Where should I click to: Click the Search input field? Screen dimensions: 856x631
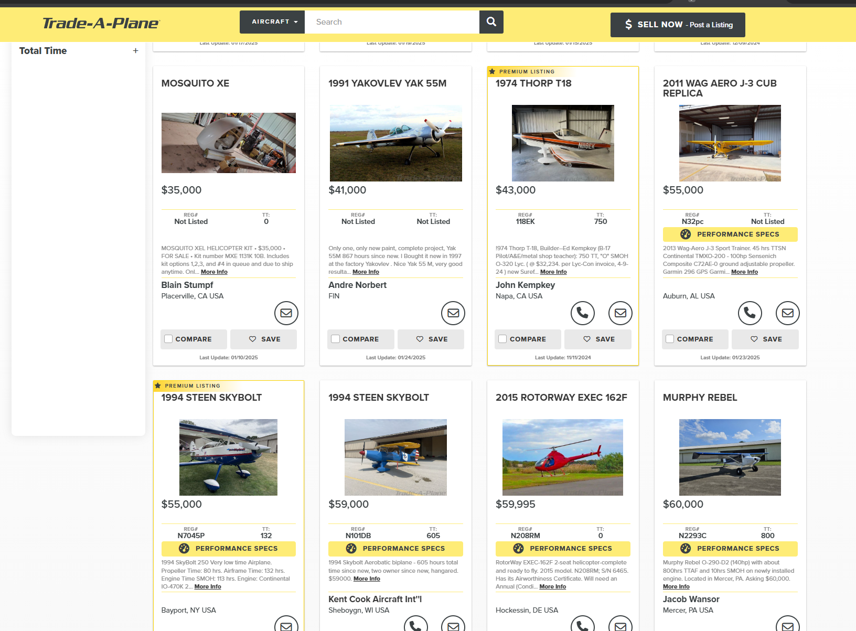[x=392, y=22]
